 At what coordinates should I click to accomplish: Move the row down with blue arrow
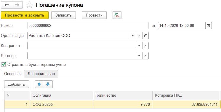click(x=48, y=84)
